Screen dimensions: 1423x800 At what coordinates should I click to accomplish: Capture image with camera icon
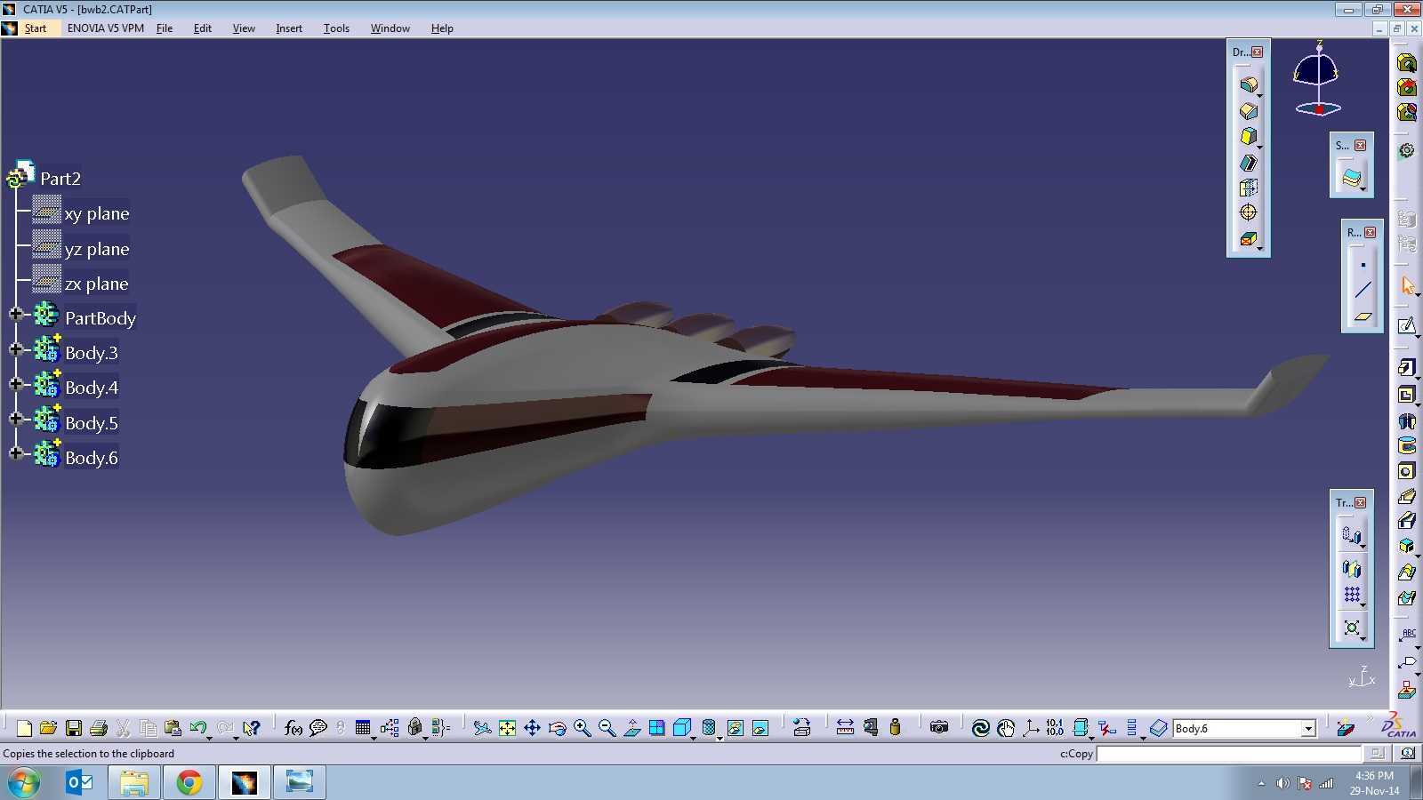point(939,728)
